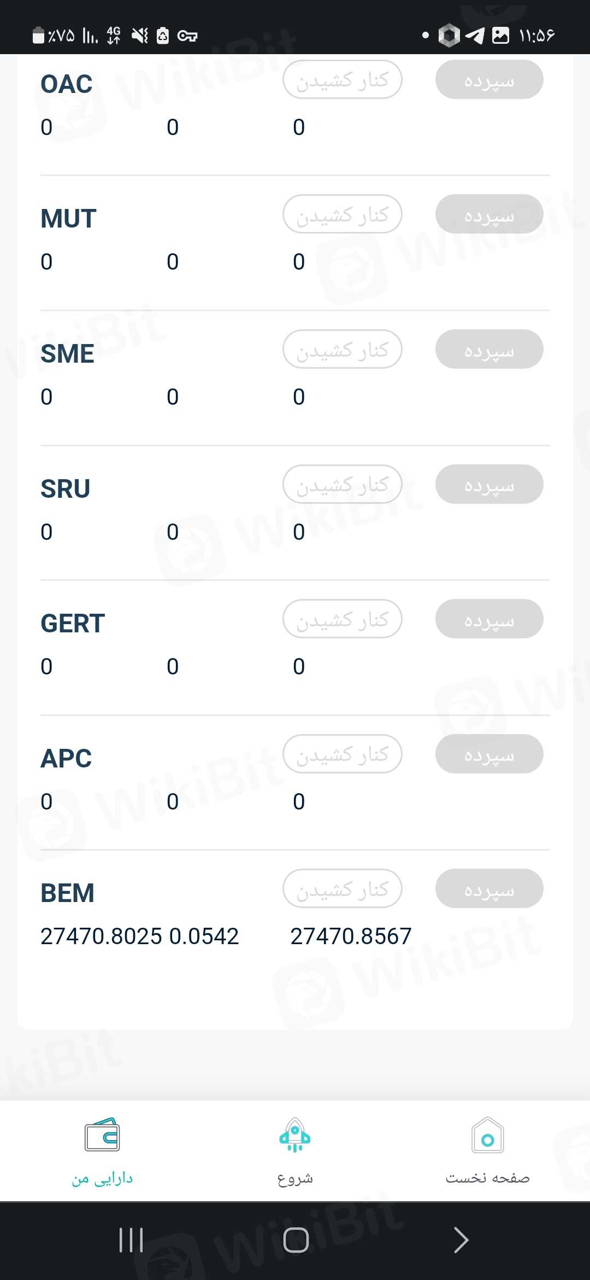The image size is (590, 1280).
Task: Tap the rocket start icon
Action: [x=295, y=1136]
